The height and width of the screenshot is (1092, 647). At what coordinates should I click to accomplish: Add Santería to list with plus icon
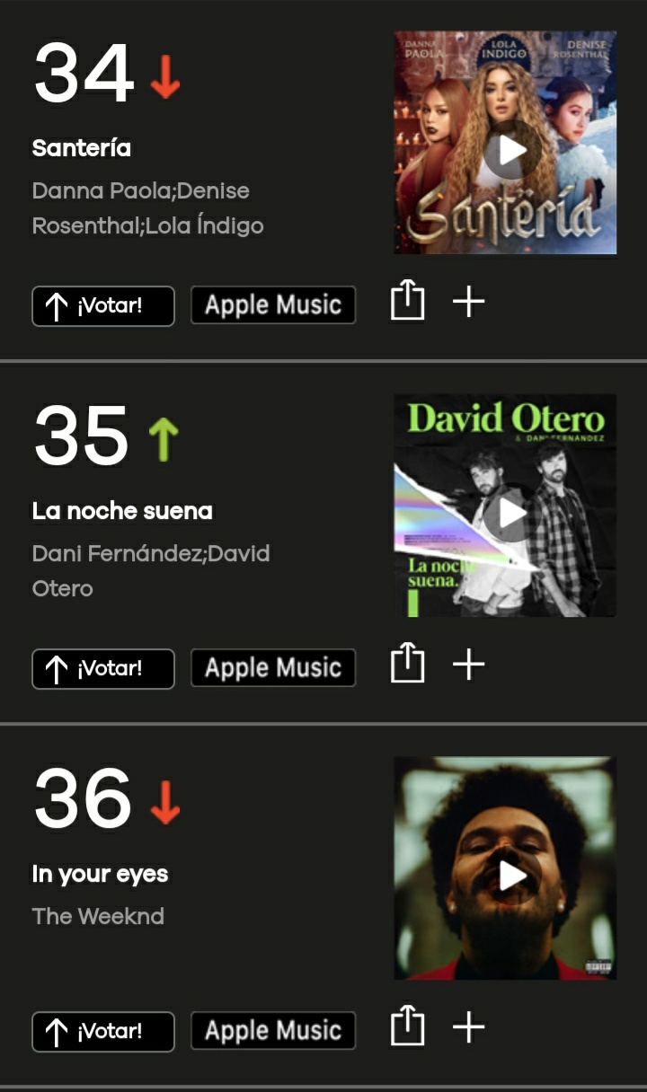468,302
